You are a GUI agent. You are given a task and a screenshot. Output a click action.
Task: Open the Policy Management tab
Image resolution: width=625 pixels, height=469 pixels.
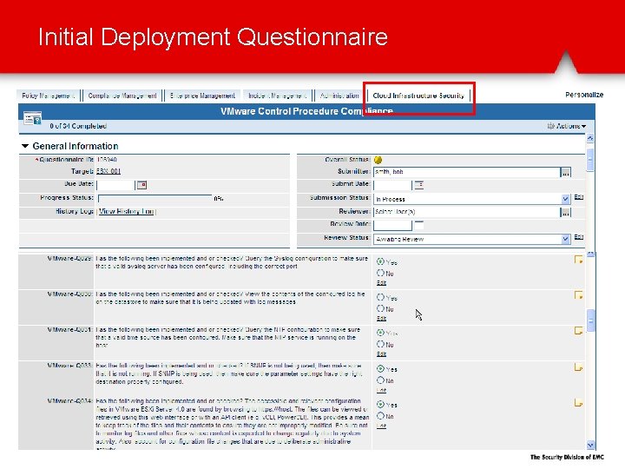48,96
